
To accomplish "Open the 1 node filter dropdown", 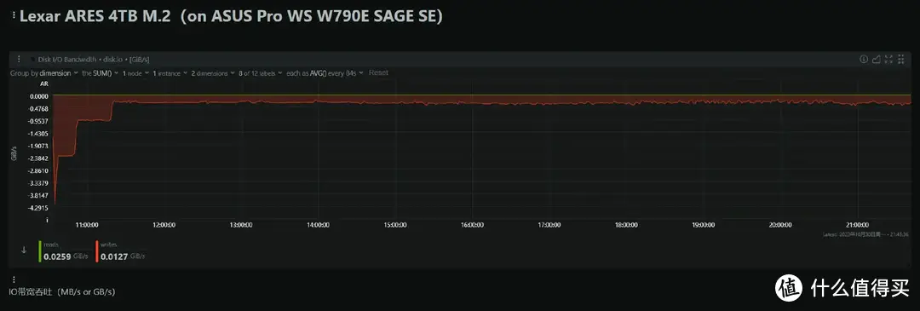I will [x=135, y=72].
